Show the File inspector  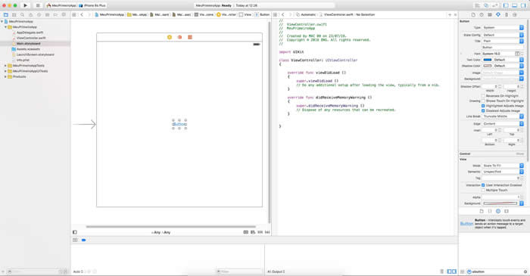(x=473, y=15)
